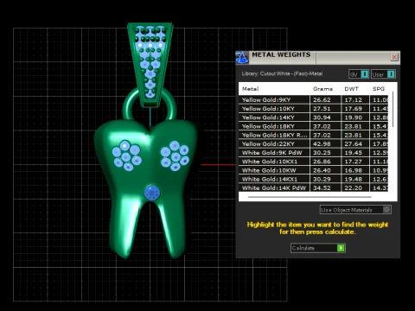Click the 30.94 grams value

point(322,117)
